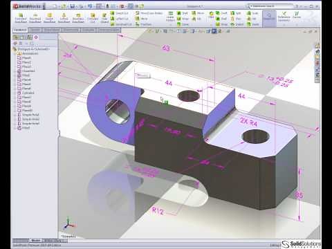This screenshot has height=249, width=332.
Task: Open the PropertyManager panel tab
Action: (21, 37)
